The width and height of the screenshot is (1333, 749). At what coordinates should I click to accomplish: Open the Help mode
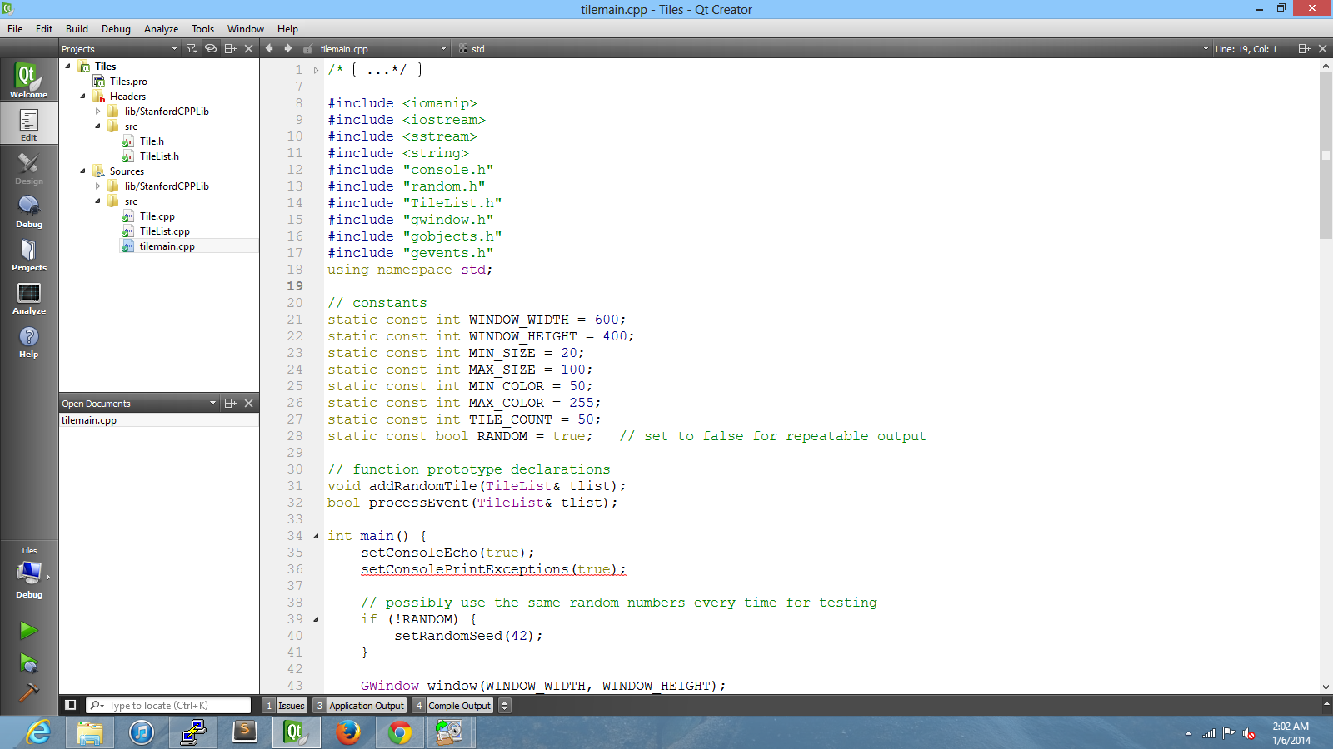28,340
